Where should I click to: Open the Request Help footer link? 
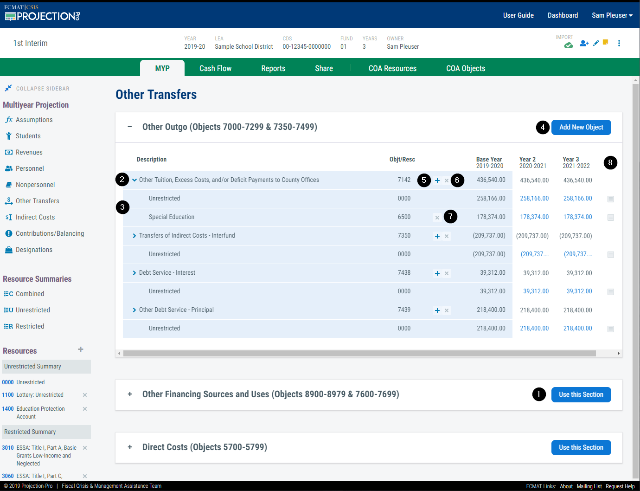[x=620, y=486]
